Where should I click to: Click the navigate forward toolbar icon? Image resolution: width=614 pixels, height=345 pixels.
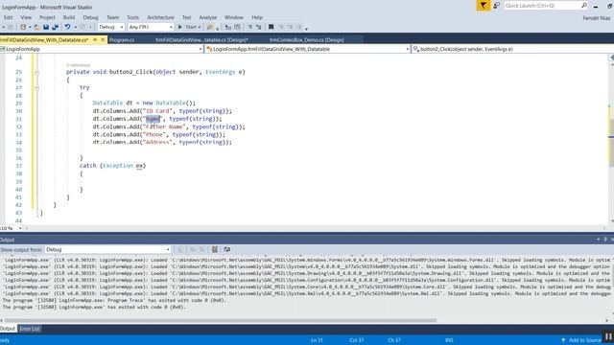pos(11,27)
